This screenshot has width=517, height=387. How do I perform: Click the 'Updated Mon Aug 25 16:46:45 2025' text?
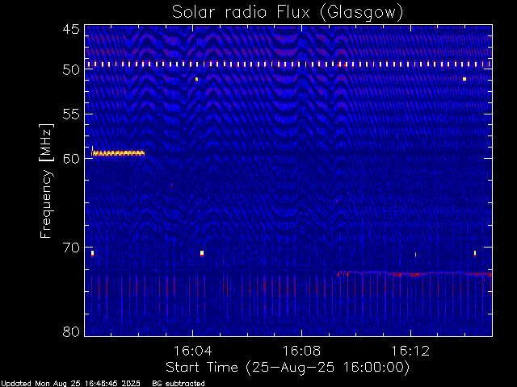point(70,384)
